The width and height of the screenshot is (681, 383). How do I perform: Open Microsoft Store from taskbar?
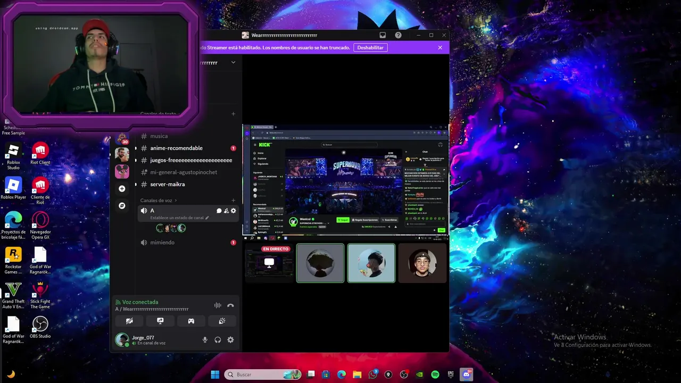326,374
